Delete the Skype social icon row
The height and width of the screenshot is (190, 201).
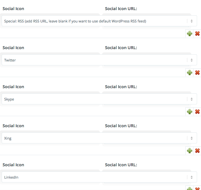click(x=197, y=112)
